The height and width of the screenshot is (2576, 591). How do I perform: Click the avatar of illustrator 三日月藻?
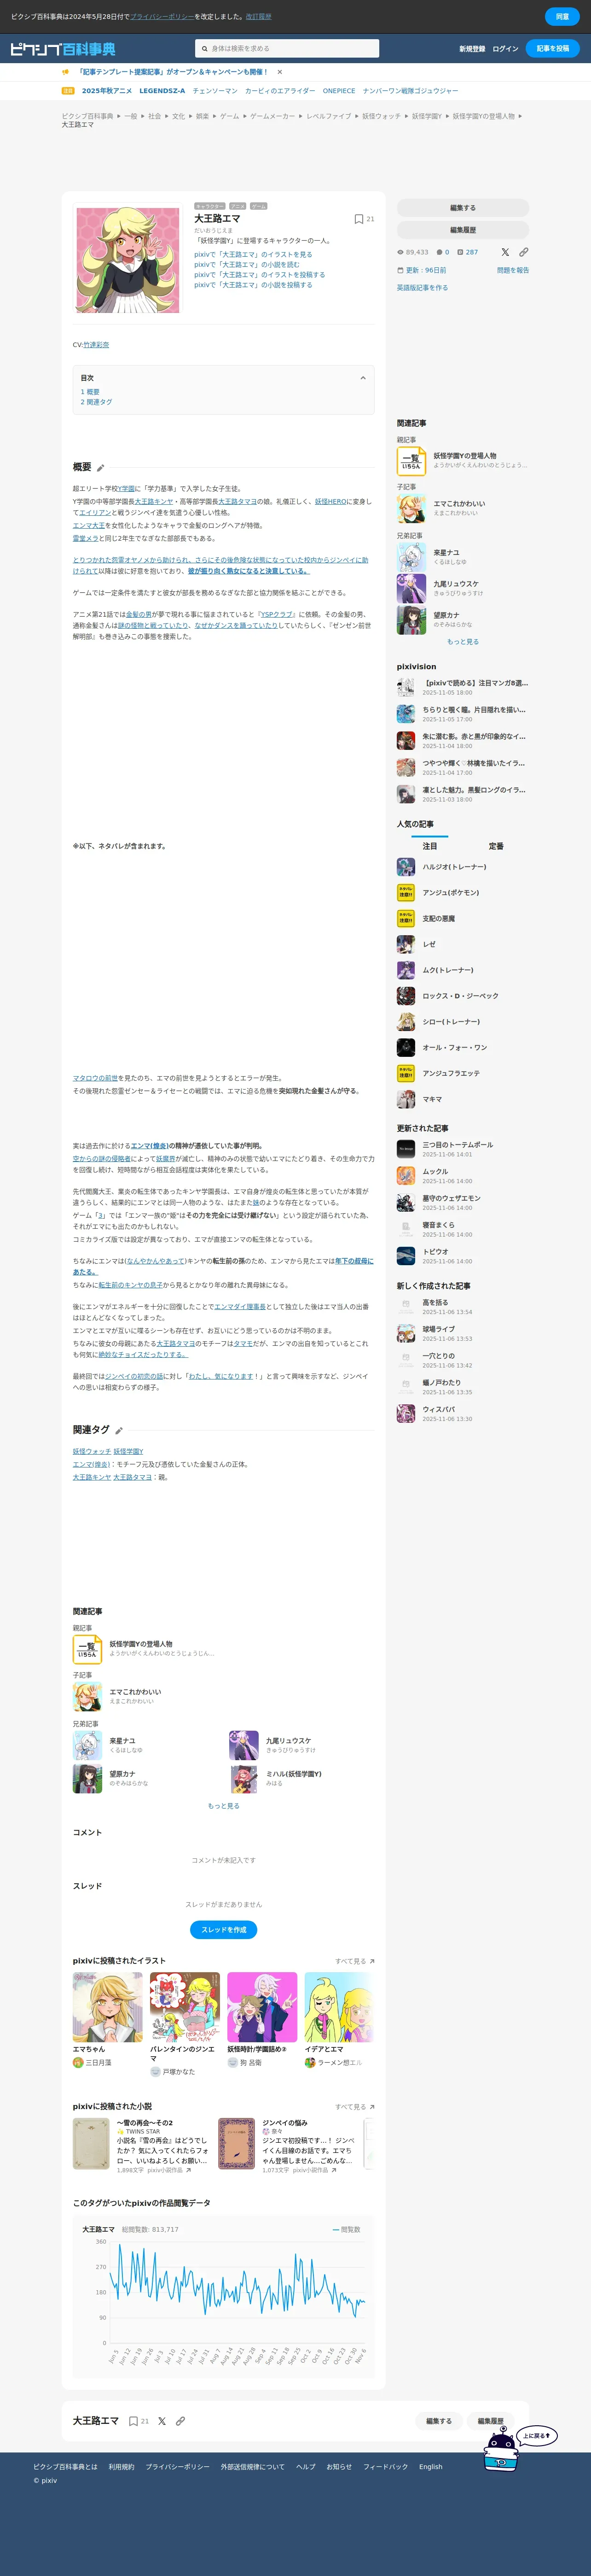tap(78, 2062)
